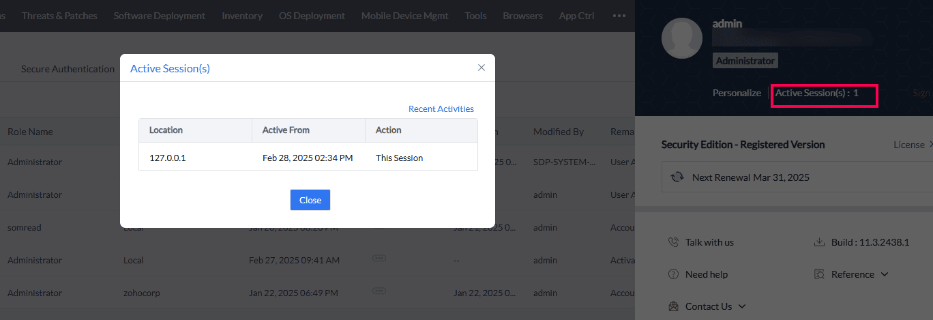Click ellipsis icon in Feb 27 row

pos(379,258)
